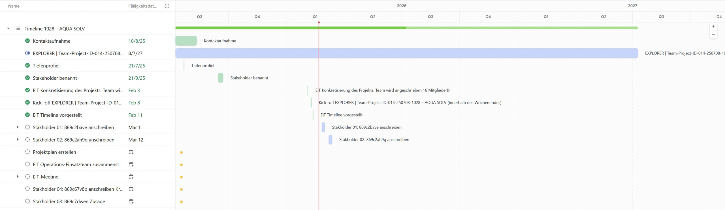Set due date for Stakholder 04 task
Viewport: 725px width, 210px height.
[x=131, y=189]
